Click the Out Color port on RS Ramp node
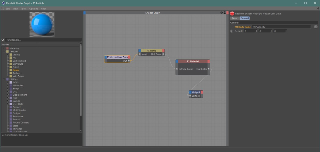Viewport: 320px width, 152px height. tap(163, 54)
